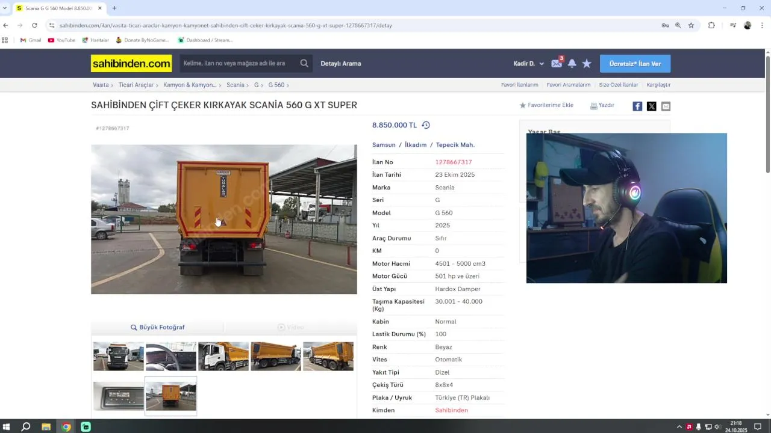This screenshot has height=433, width=771.
Task: Open messages envelope icon with badge
Action: 557,63
